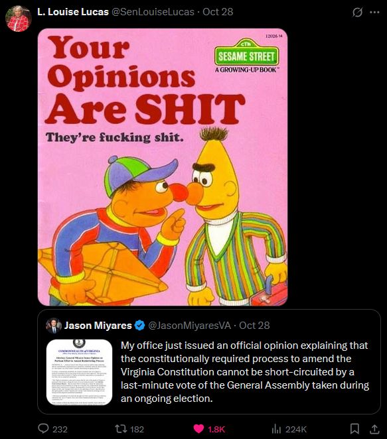Click the reply speech bubble icon
The image size is (387, 439).
coord(43,428)
